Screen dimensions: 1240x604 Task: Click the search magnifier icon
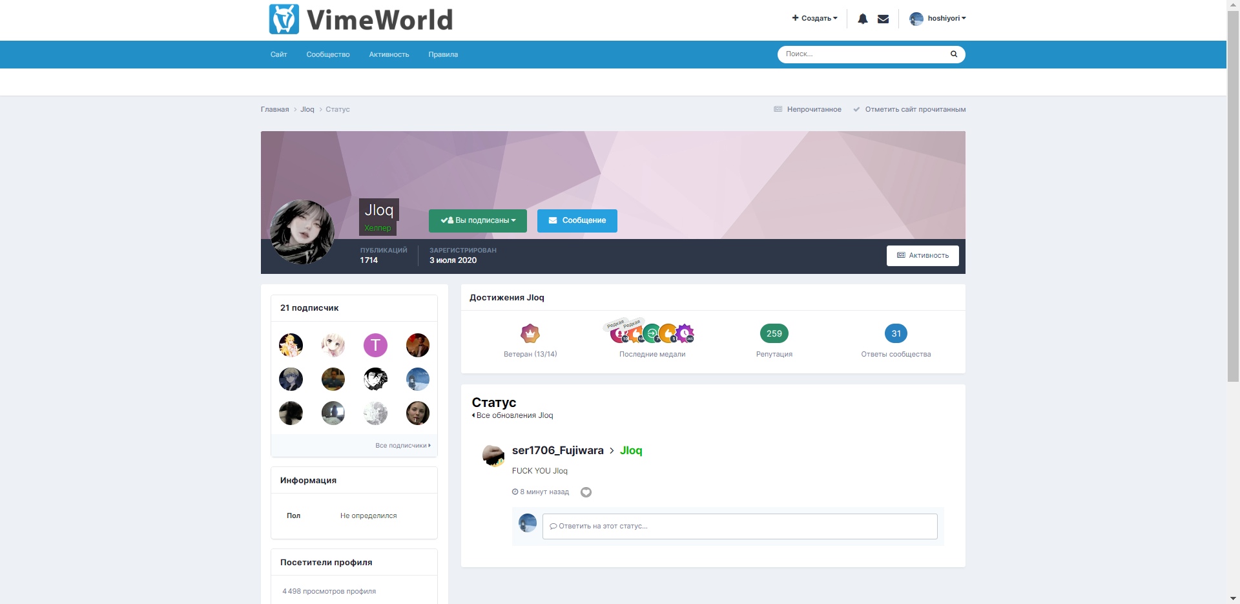pyautogui.click(x=953, y=54)
